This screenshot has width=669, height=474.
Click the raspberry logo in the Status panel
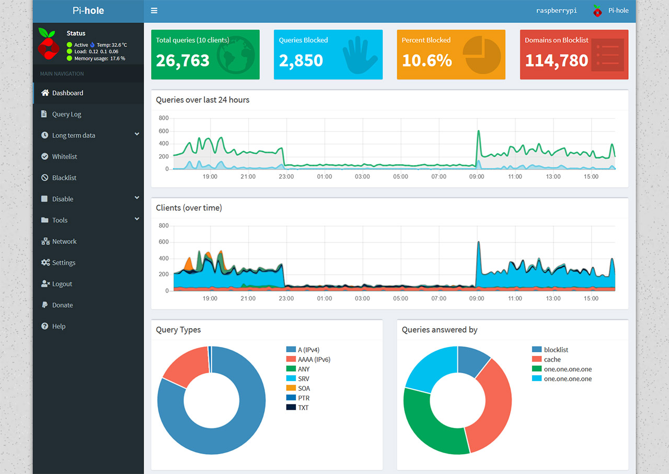click(48, 43)
